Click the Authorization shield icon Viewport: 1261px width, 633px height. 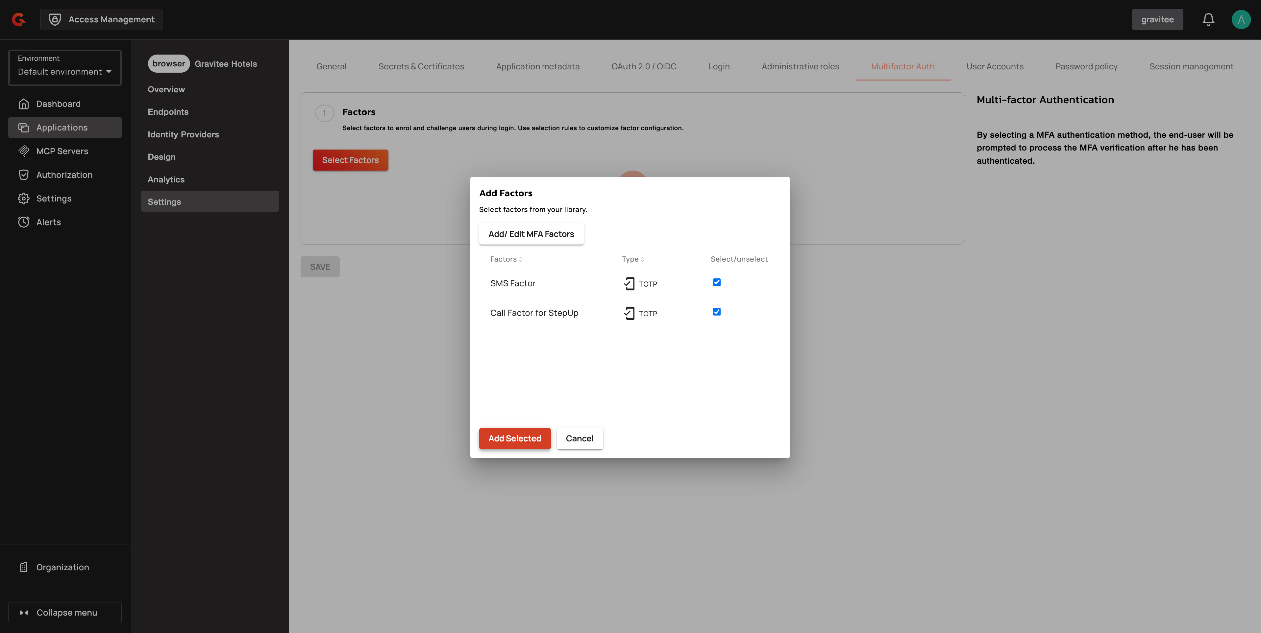23,175
